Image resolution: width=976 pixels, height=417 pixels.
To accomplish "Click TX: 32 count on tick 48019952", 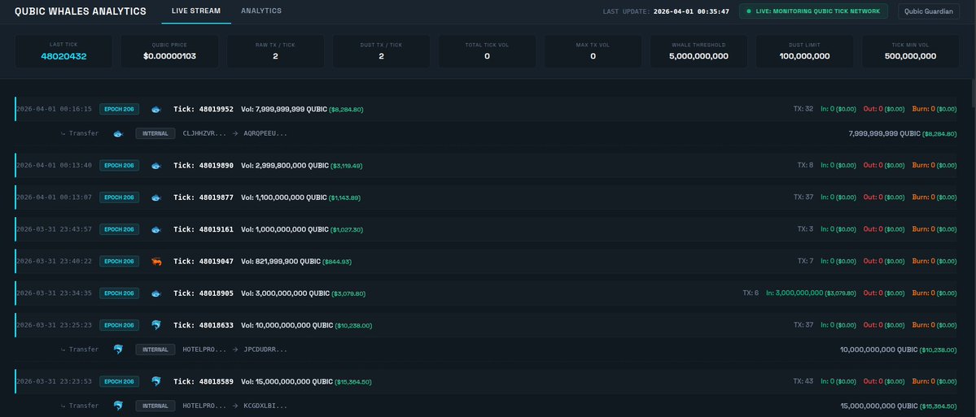I will point(803,110).
